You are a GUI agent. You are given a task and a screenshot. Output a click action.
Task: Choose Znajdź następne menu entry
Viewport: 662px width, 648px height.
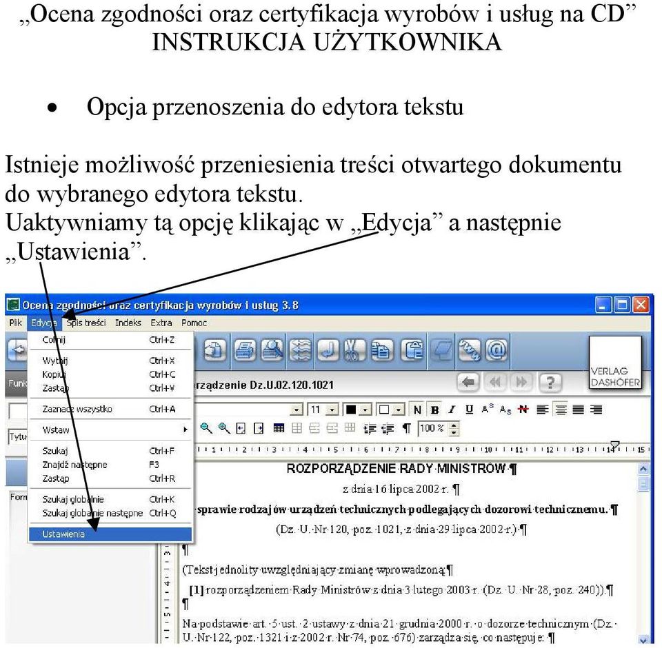(110, 465)
